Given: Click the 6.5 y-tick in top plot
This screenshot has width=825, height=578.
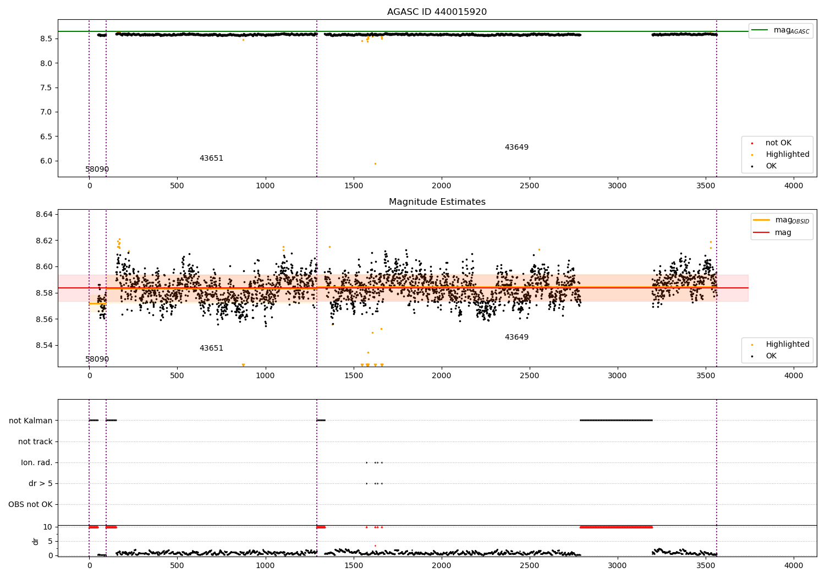Looking at the screenshot, I should click(46, 137).
